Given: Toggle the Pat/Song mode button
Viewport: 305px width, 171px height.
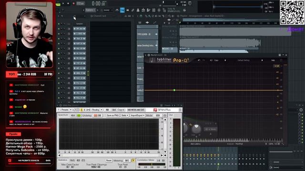Looking at the screenshot, I should pos(58,4).
